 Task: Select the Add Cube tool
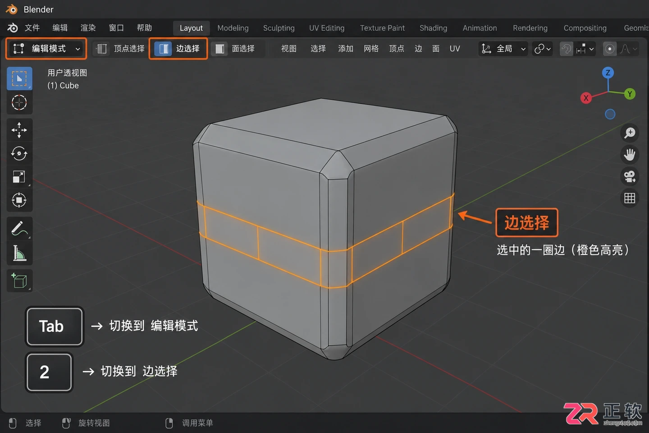click(19, 281)
